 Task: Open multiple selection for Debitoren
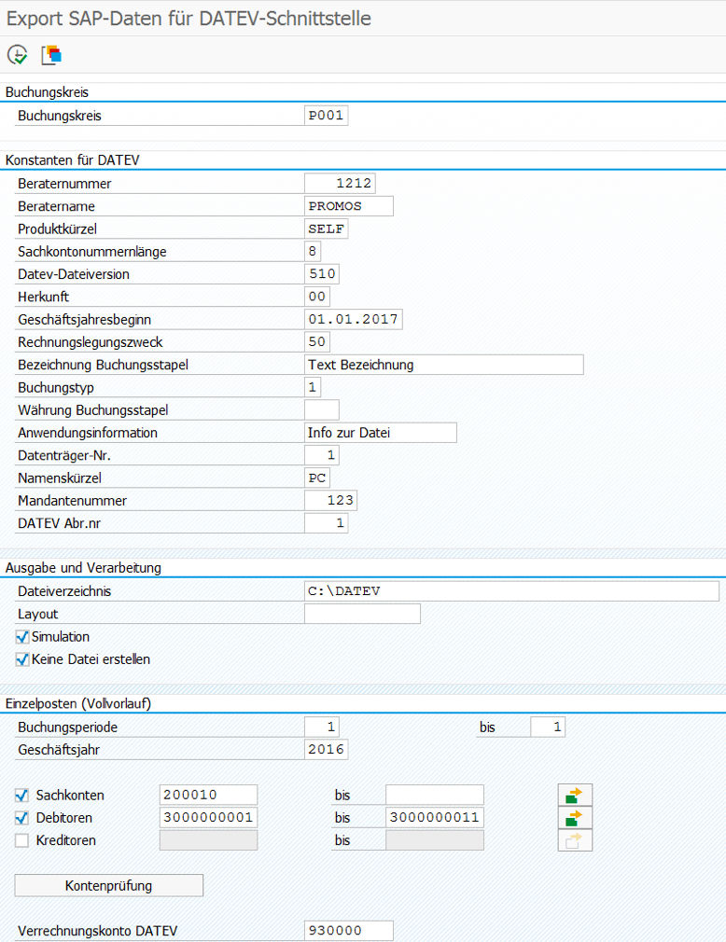click(x=575, y=818)
